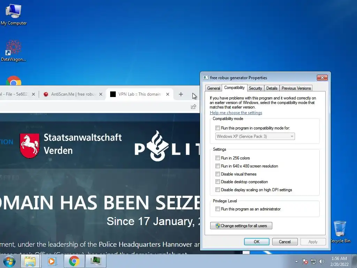Close the VPN Lab tab
Viewport: 357px width, 268px height.
[x=168, y=94]
